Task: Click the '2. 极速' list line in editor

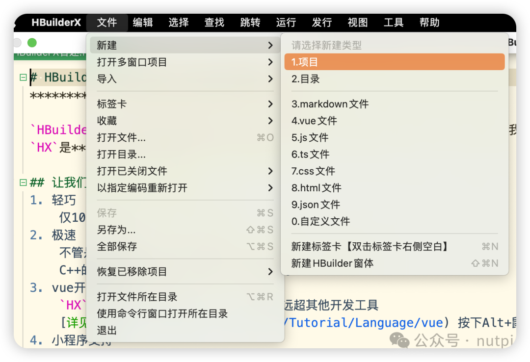Action: click(x=53, y=235)
